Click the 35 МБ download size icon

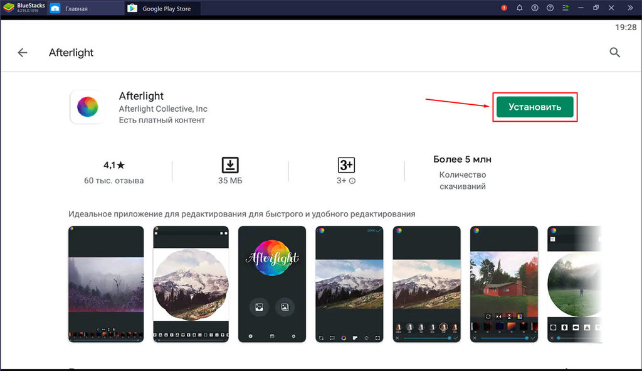pyautogui.click(x=230, y=165)
